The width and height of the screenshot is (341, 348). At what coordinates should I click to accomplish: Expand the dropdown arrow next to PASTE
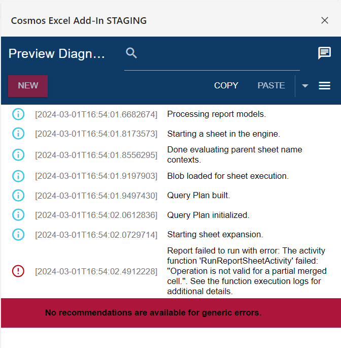coord(305,86)
